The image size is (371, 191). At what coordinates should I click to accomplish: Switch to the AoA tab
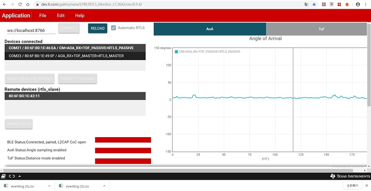pos(210,29)
